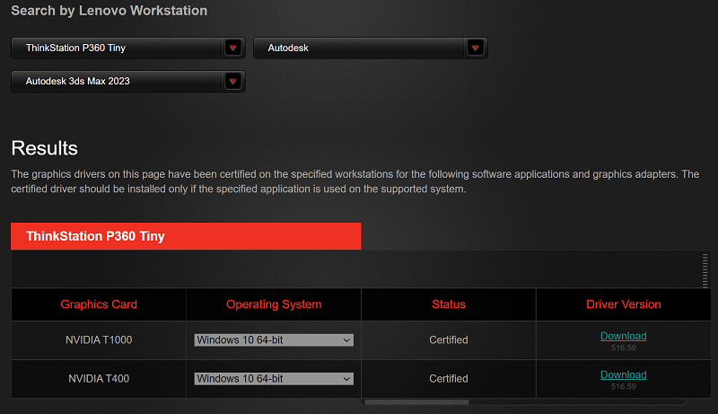Click the Driver Version column header
This screenshot has width=718, height=414.
(624, 304)
